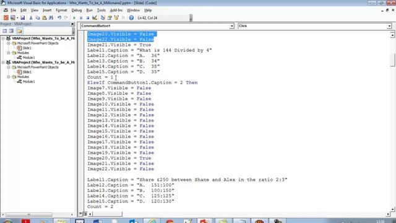Image resolution: width=396 pixels, height=223 pixels.
Task: Click the code window scroll down arrow
Action: point(392,209)
